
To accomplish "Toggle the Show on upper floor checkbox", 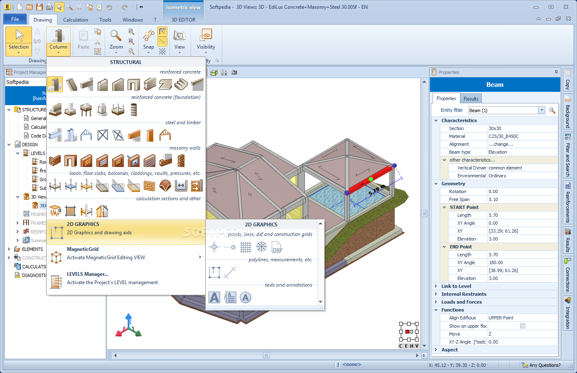I will [x=523, y=326].
